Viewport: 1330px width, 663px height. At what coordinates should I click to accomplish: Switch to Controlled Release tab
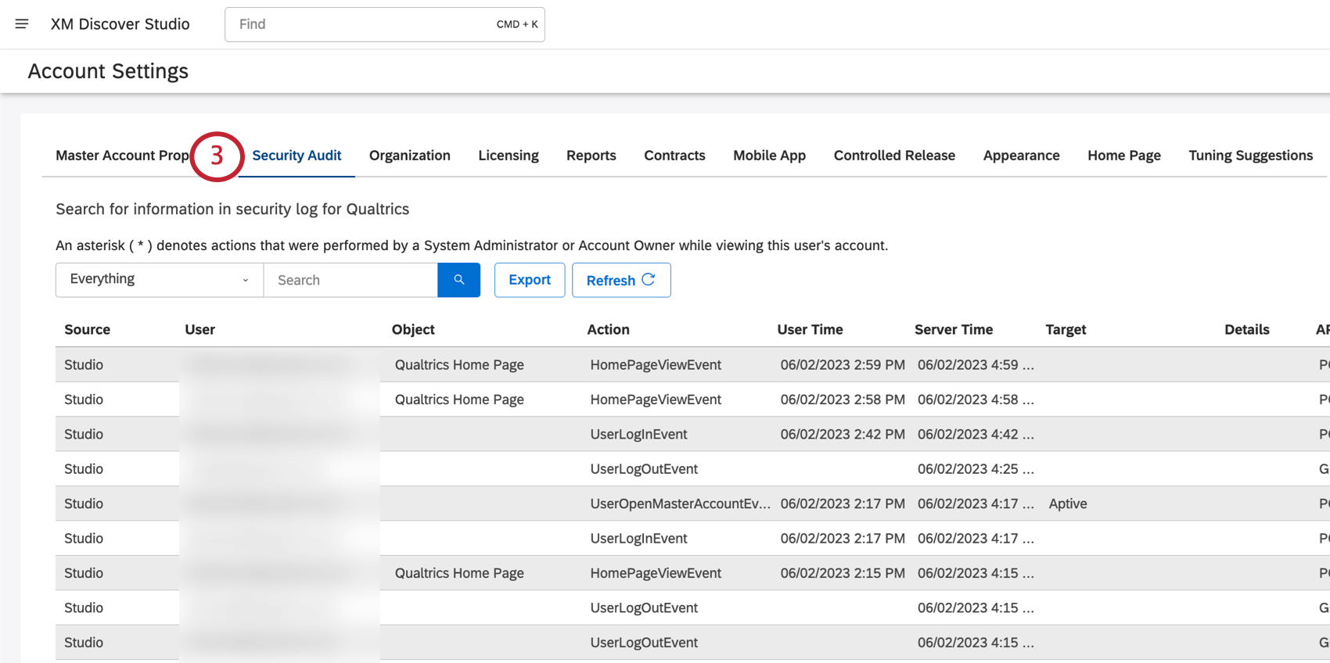click(x=893, y=156)
